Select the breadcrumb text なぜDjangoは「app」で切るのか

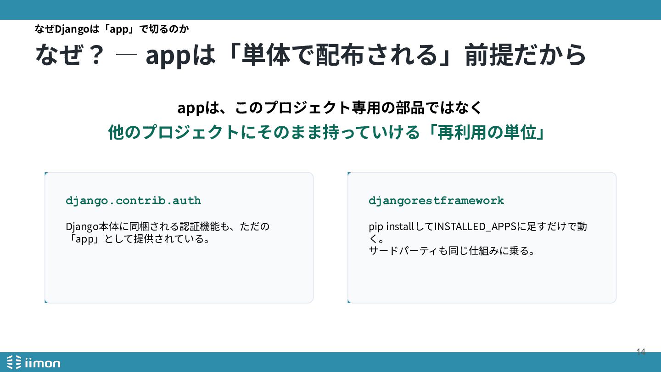coord(112,29)
